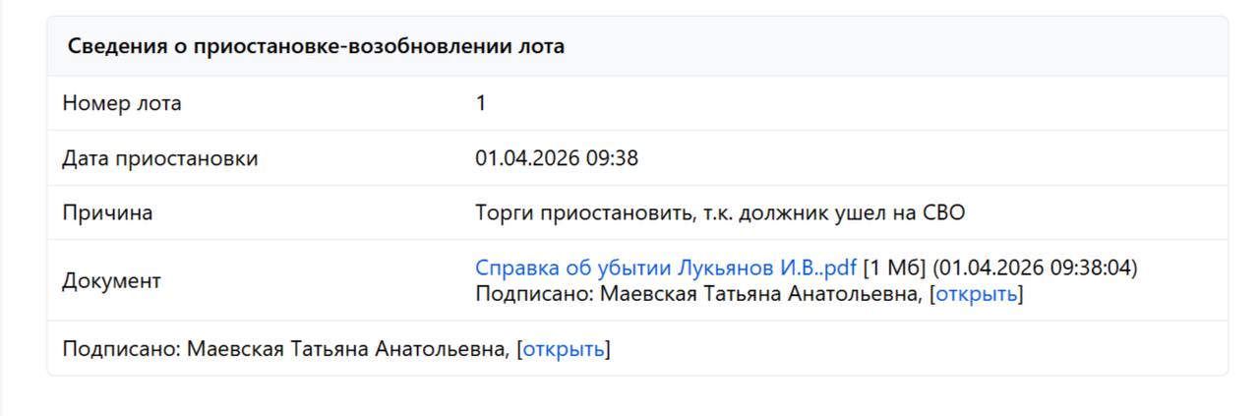This screenshot has width=1259, height=416.
Task: Click the .pdf extension of the document link
Action: point(839,267)
